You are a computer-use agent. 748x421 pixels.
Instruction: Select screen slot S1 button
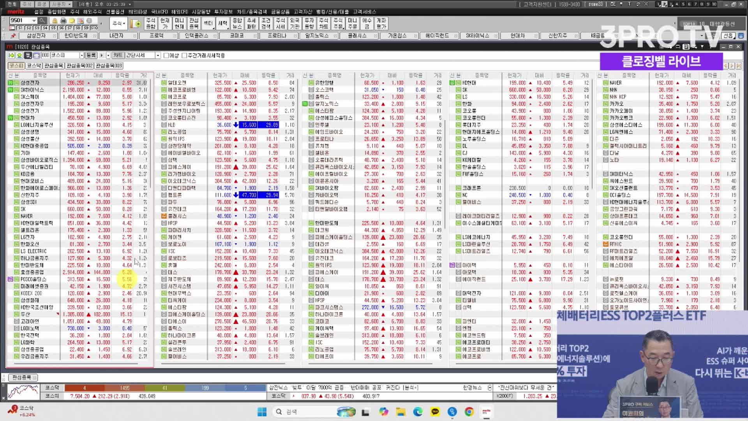[x=19, y=28]
